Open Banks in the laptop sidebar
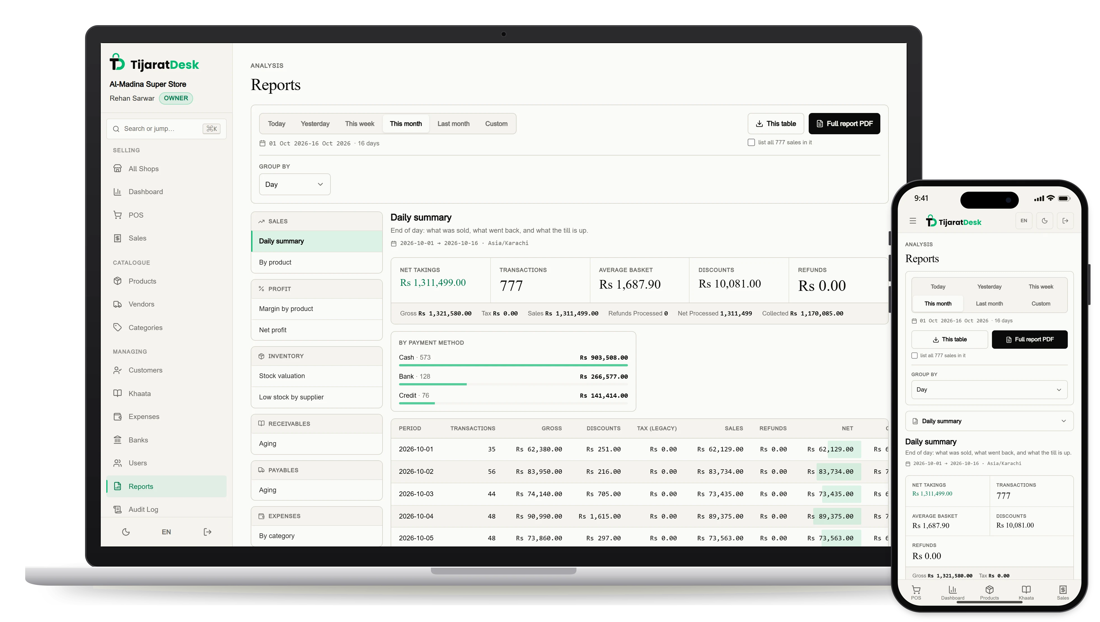Screen dimensions: 1100x622 pyautogui.click(x=166, y=440)
